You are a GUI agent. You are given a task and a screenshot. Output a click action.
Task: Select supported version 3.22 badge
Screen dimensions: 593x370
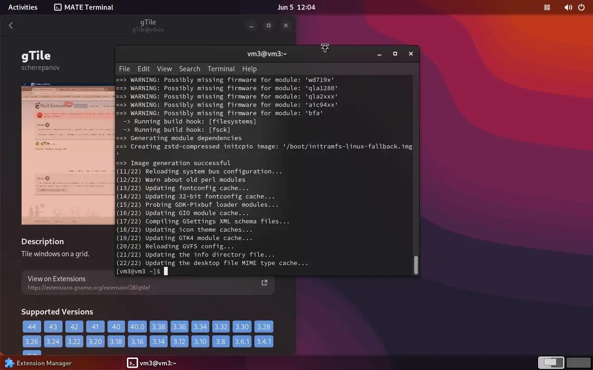74,341
